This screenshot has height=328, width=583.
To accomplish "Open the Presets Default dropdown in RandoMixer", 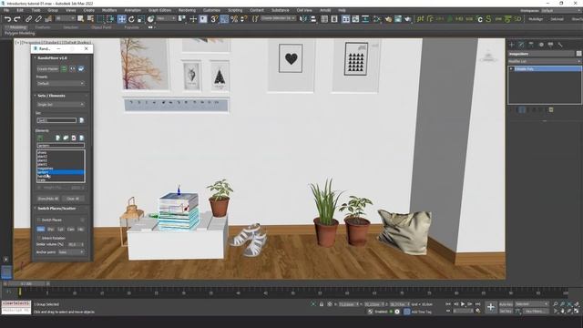I will pyautogui.click(x=61, y=83).
